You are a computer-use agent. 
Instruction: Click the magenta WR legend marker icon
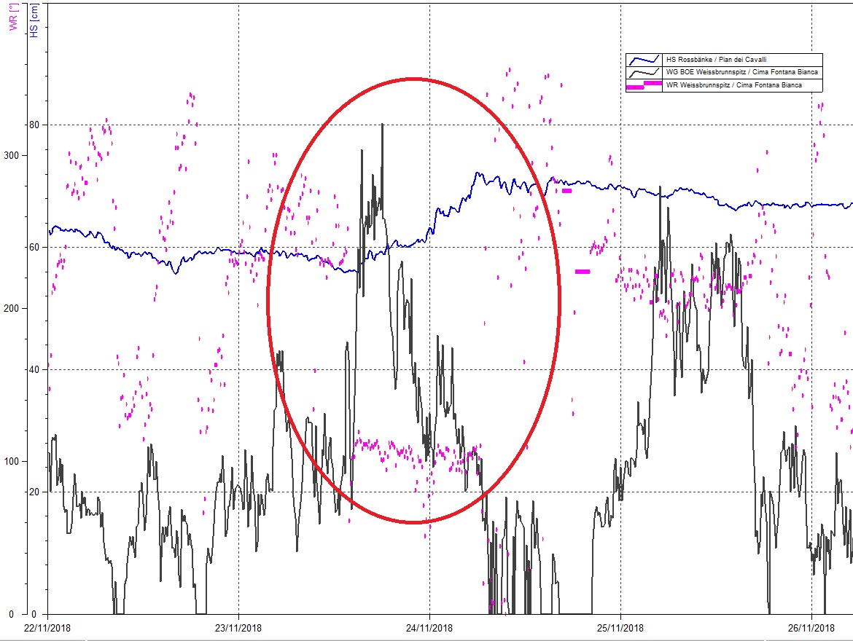(644, 85)
